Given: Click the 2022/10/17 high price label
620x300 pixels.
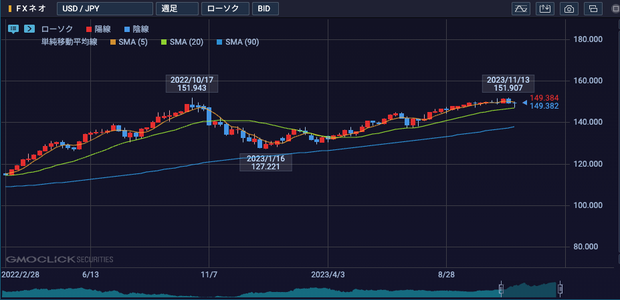Looking at the screenshot, I should point(191,84).
